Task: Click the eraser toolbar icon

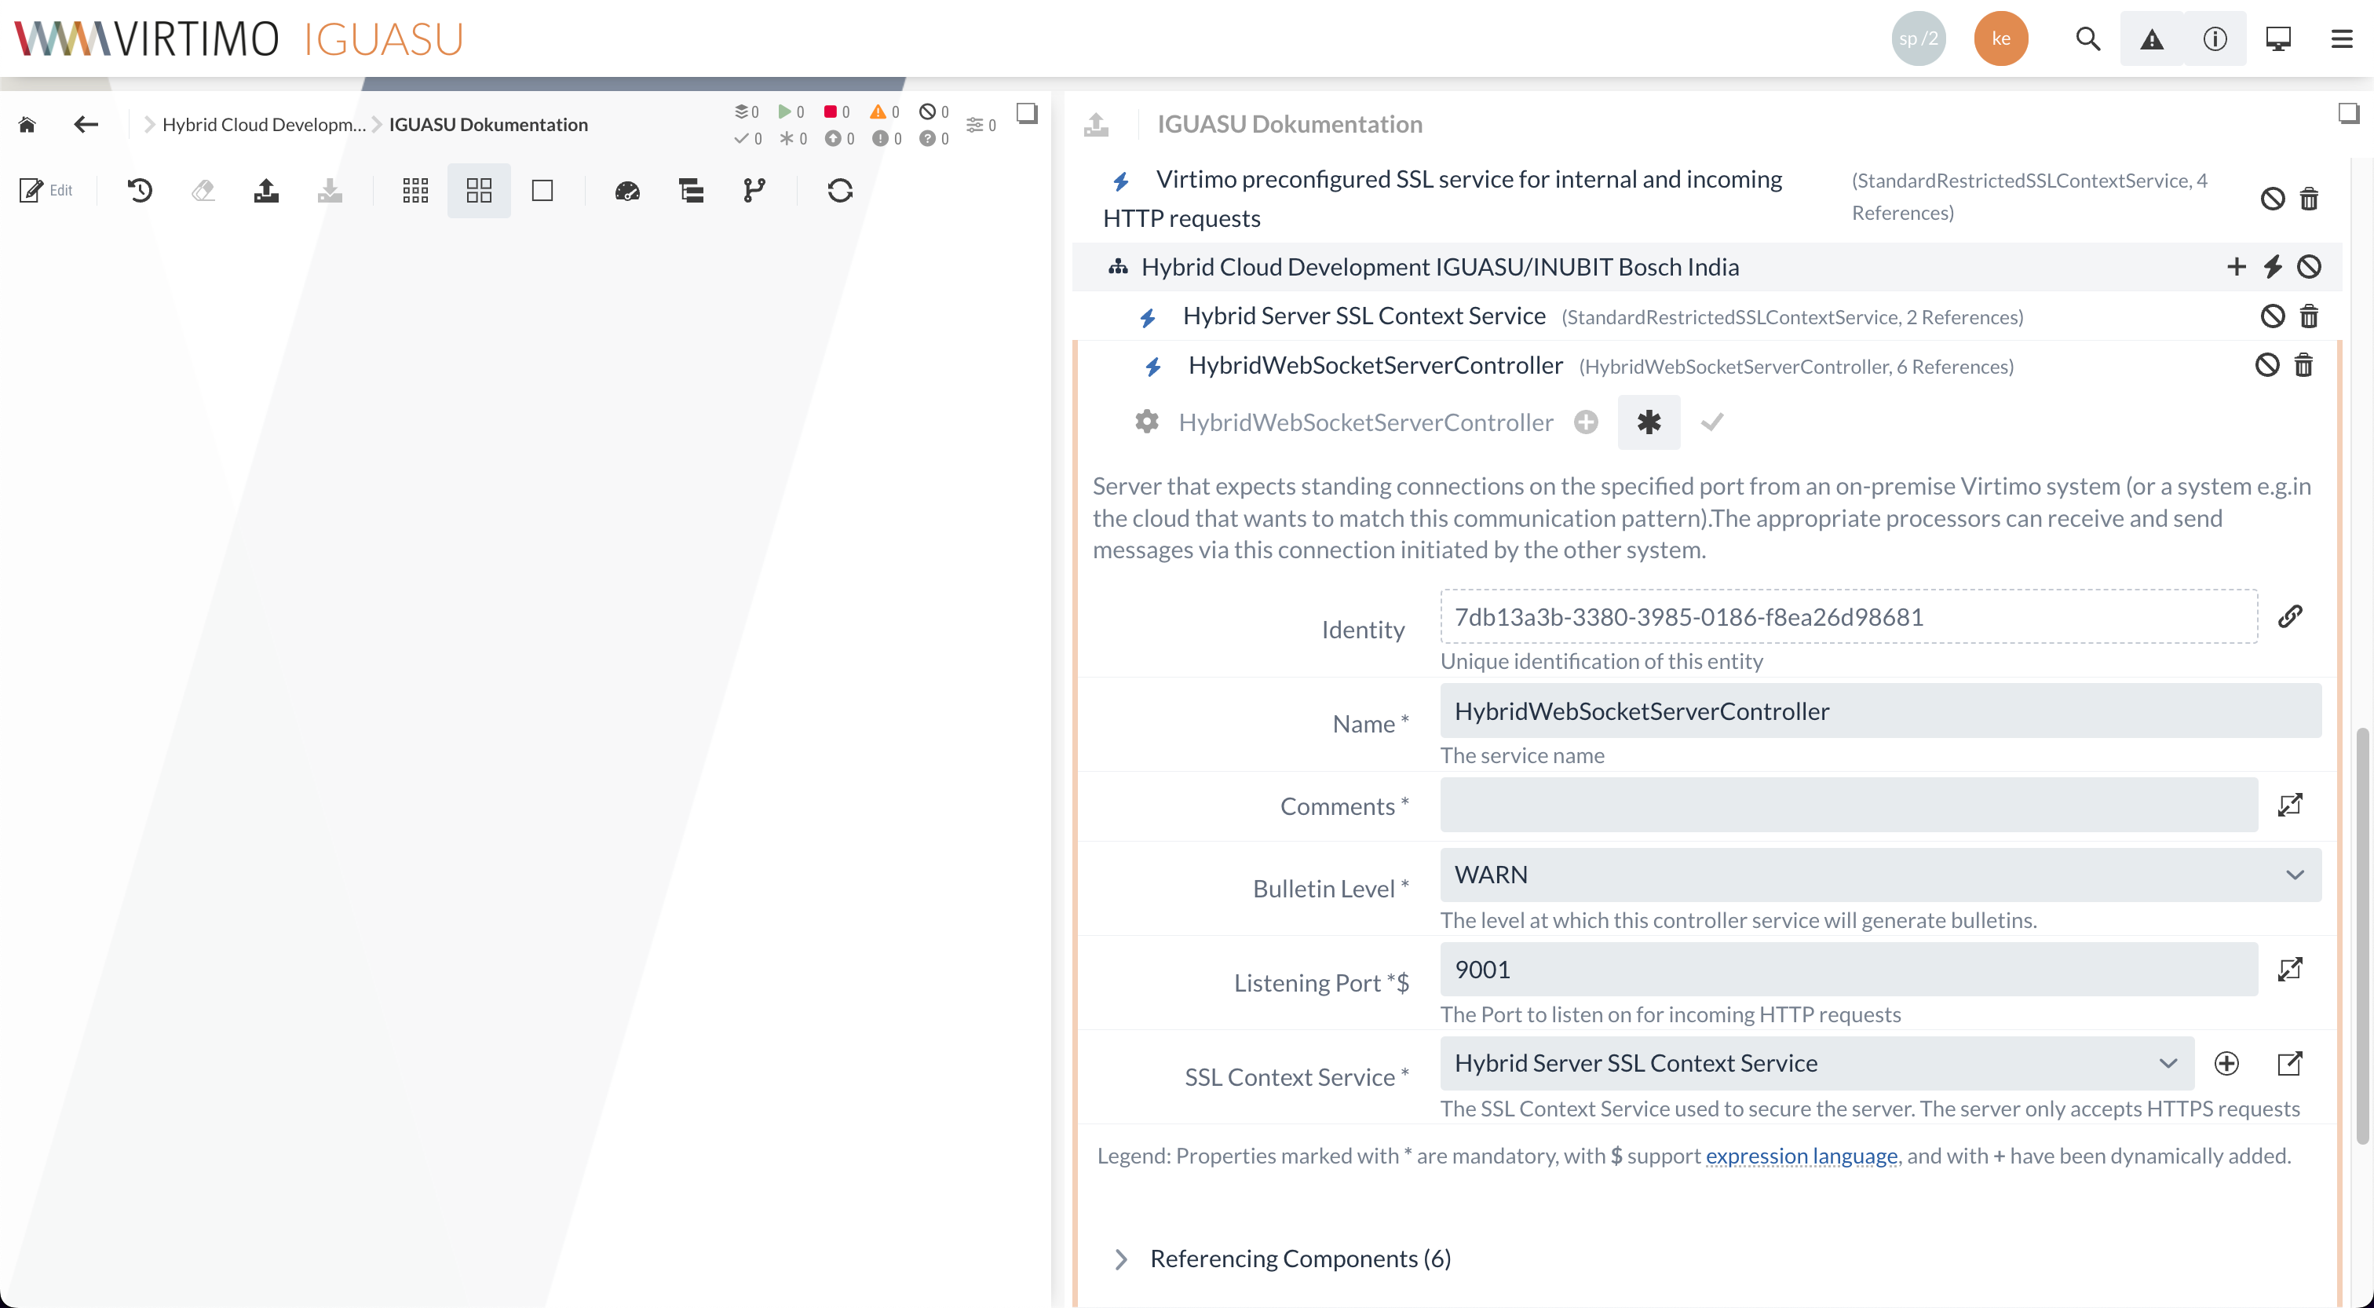Action: coord(203,191)
